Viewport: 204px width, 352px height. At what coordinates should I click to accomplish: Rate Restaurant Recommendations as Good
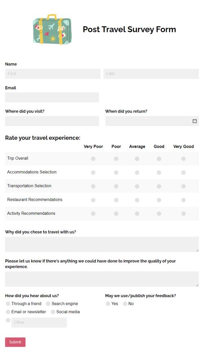click(159, 200)
